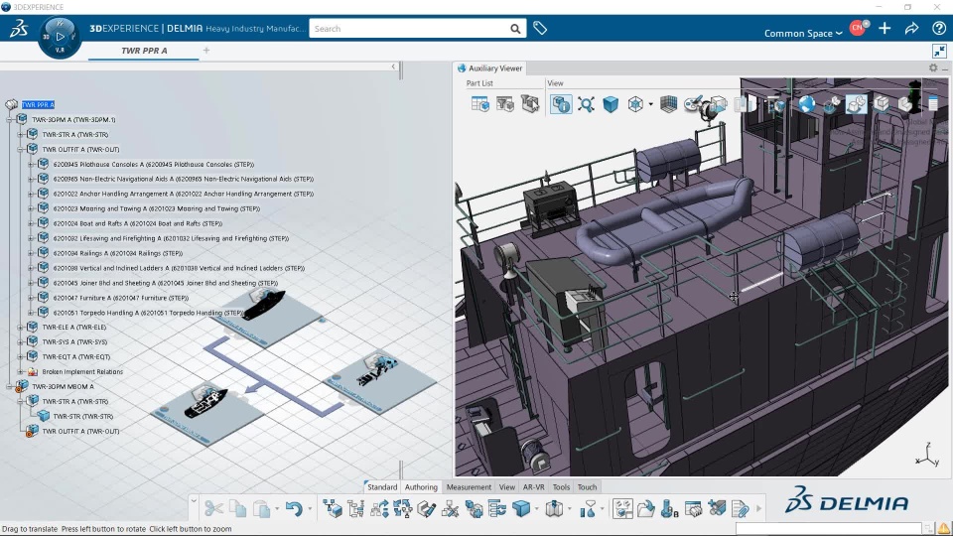Toggle the grid display icon in View toolbar
Viewport: 953px width, 536px height.
668,104
